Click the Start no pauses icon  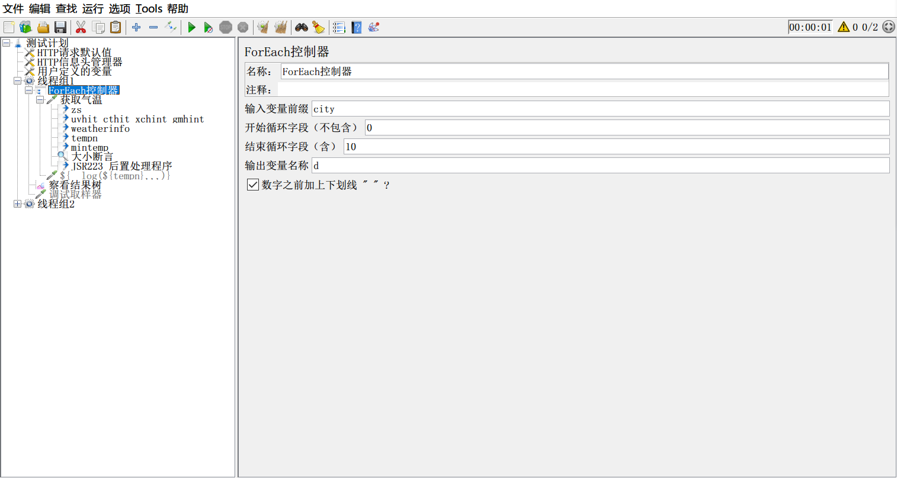click(208, 27)
